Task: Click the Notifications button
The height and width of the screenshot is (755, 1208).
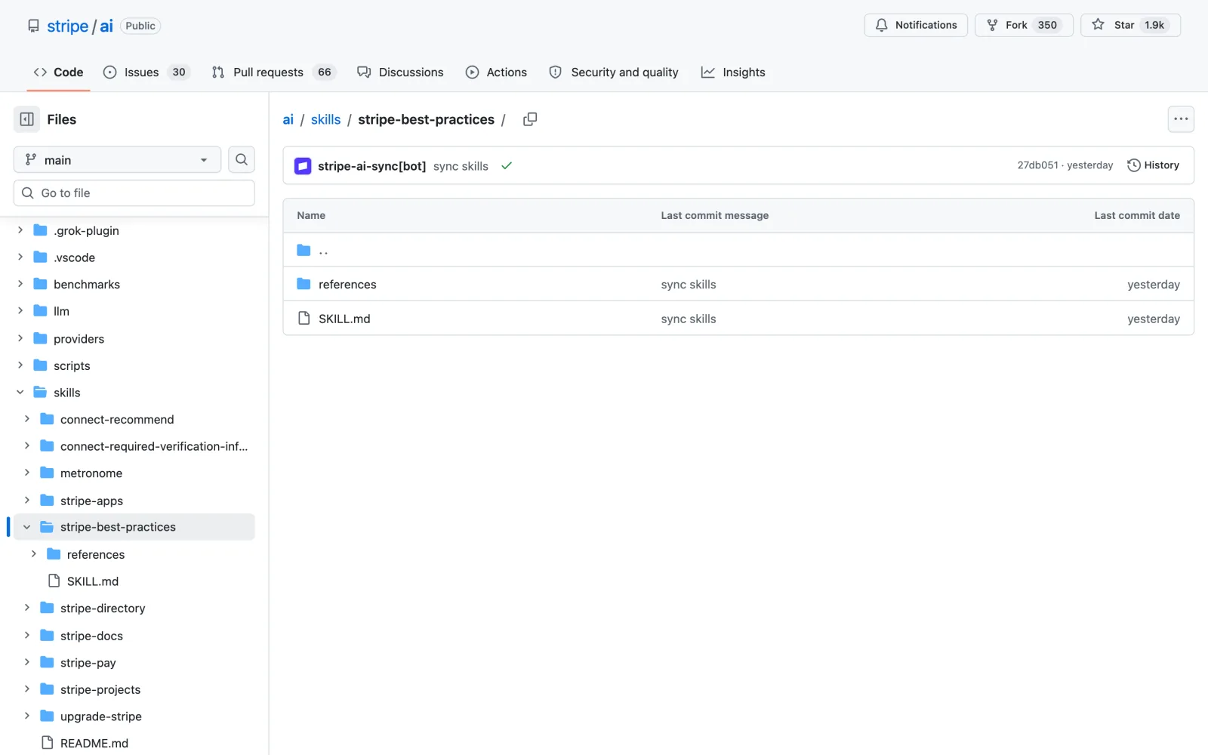Action: 916,25
